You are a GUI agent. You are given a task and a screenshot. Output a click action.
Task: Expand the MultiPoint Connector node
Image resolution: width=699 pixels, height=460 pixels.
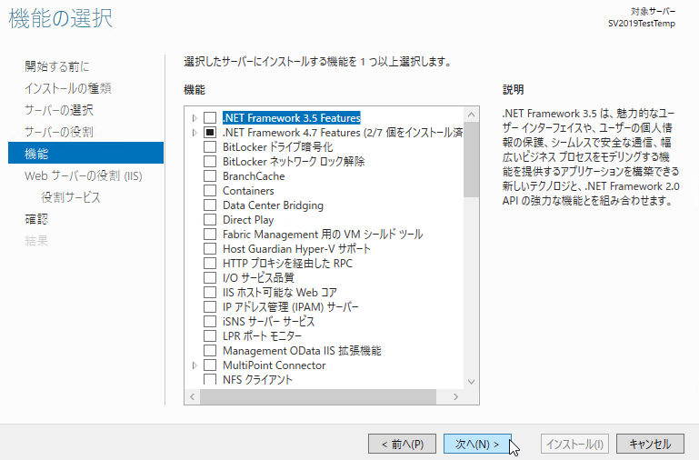click(x=195, y=365)
